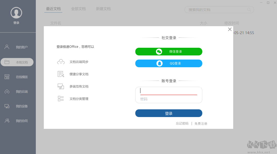Click the 文档分类管理 icon
The image size is (277, 154).
point(61,98)
